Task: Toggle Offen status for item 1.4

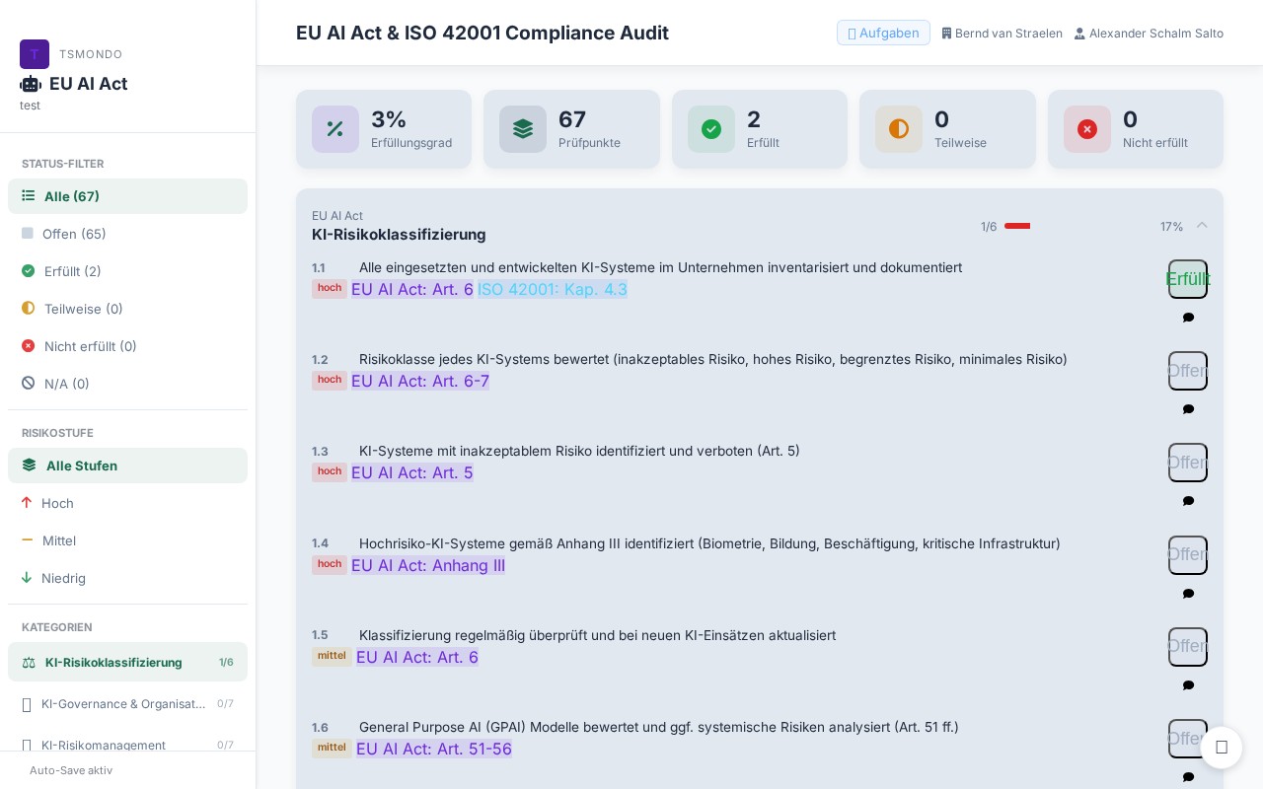Action: click(1188, 555)
